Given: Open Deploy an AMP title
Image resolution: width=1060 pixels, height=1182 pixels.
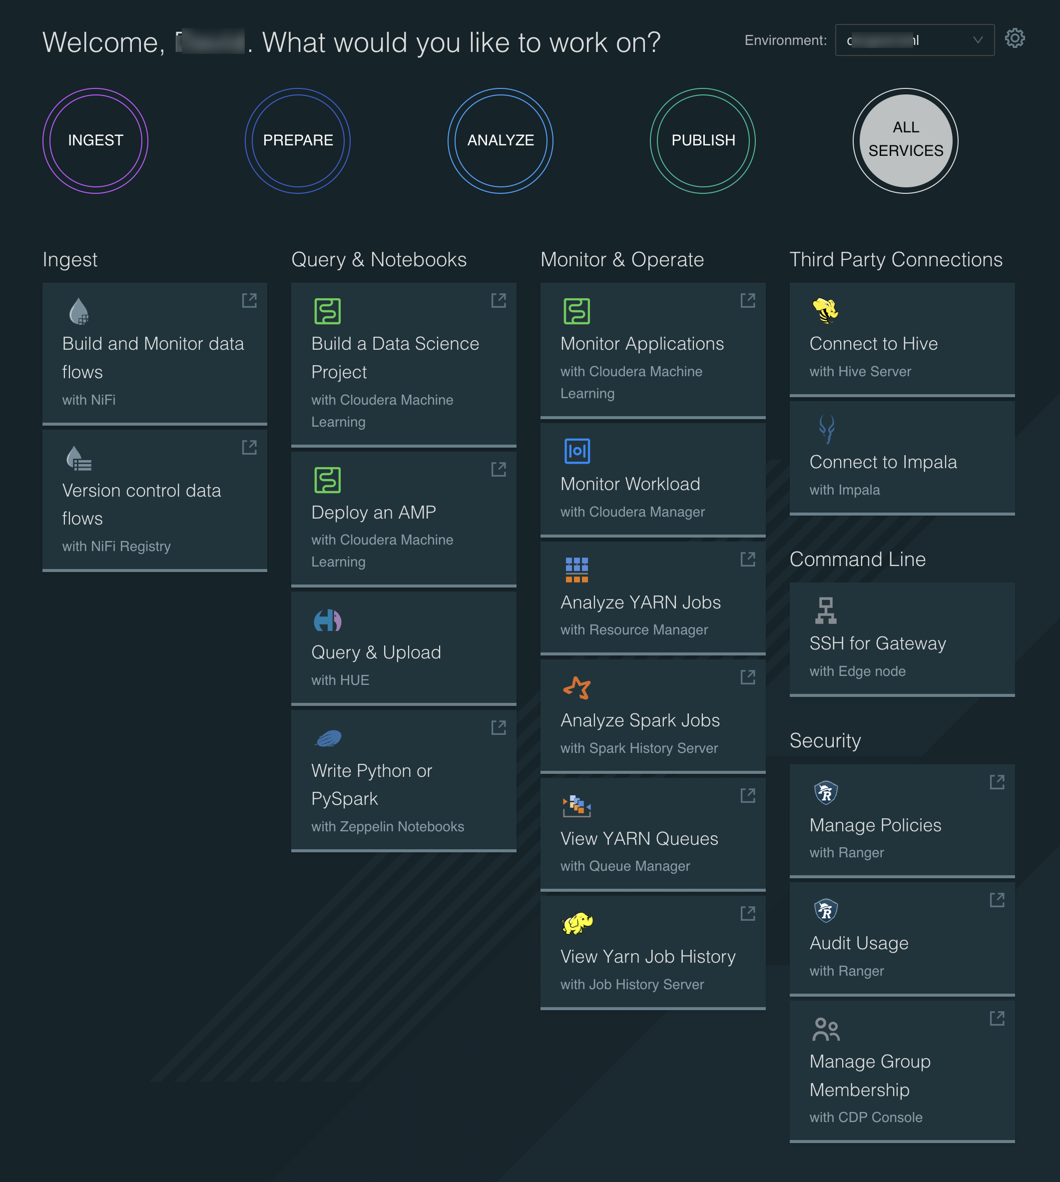Looking at the screenshot, I should (x=374, y=513).
